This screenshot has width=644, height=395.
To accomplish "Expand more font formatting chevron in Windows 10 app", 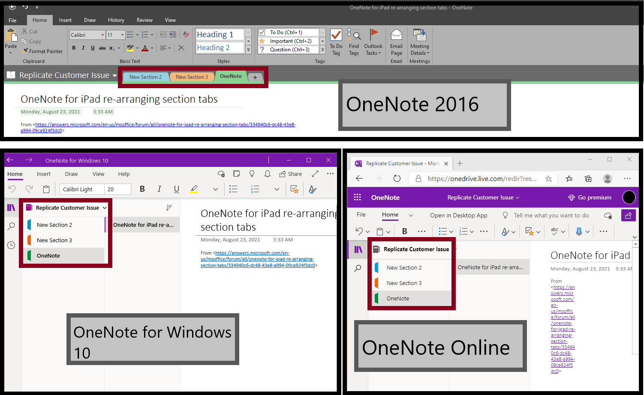I will point(216,189).
